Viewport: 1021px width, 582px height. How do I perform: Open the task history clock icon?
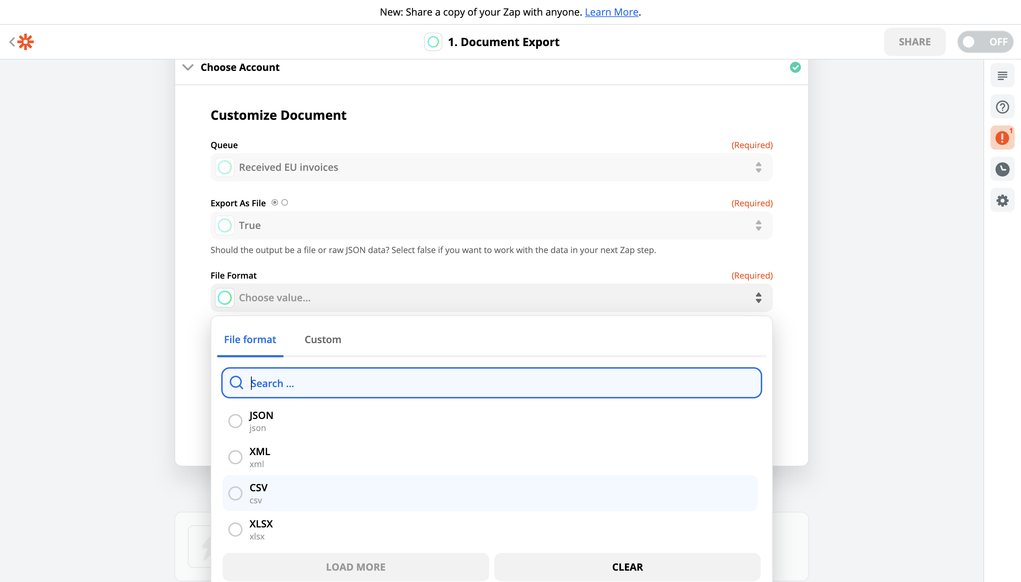point(1002,169)
